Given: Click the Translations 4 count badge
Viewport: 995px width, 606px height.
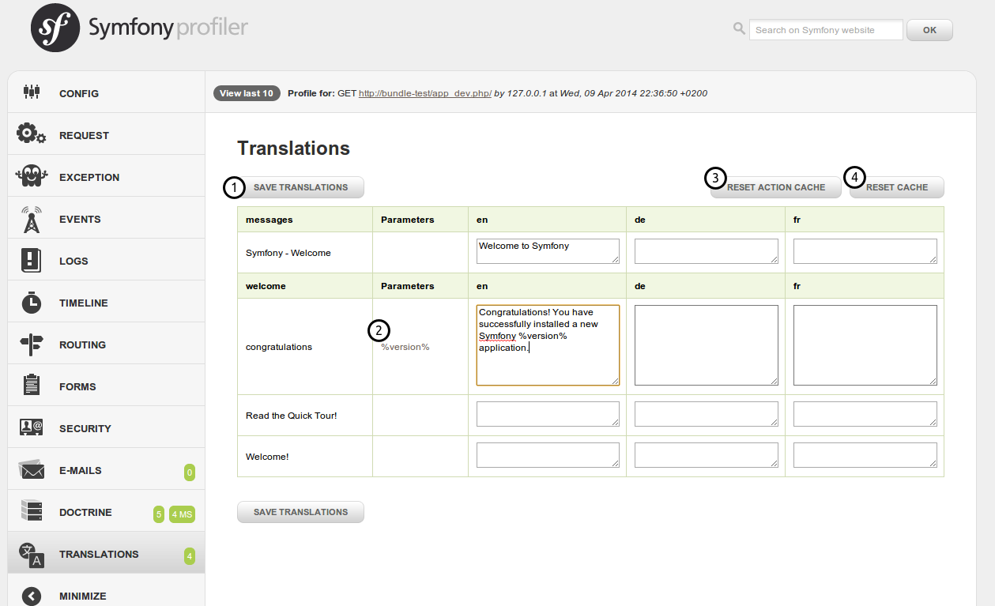Looking at the screenshot, I should click(190, 556).
